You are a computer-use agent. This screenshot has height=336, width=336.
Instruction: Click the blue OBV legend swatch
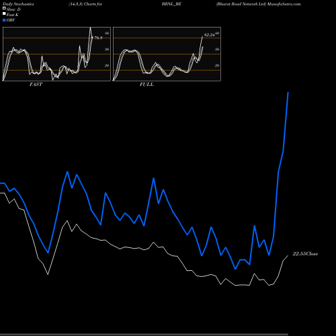coord(4,20)
